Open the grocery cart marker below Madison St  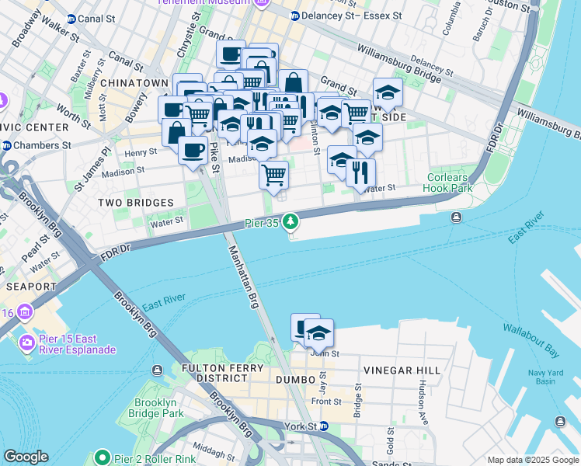pyautogui.click(x=274, y=176)
